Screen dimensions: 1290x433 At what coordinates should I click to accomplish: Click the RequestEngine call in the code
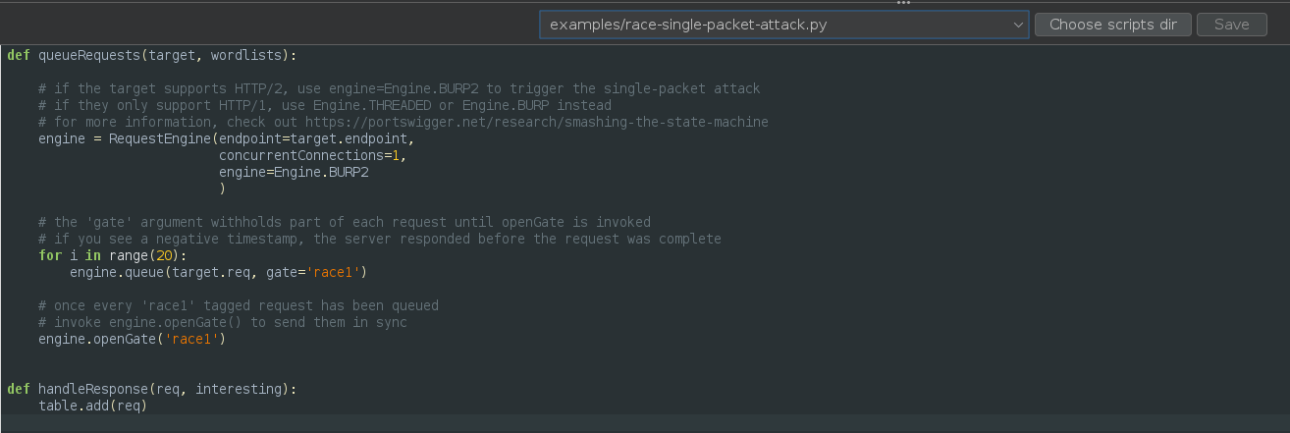click(x=160, y=138)
